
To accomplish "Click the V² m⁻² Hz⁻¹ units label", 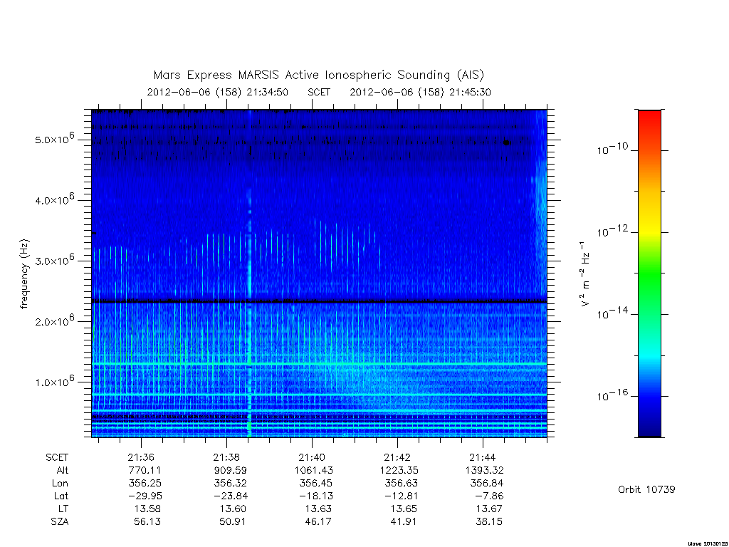I will (x=585, y=273).
